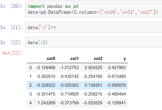The height and width of the screenshot is (110, 162).
Task: Select the In [22] prompt label
Action: coord(11,42)
